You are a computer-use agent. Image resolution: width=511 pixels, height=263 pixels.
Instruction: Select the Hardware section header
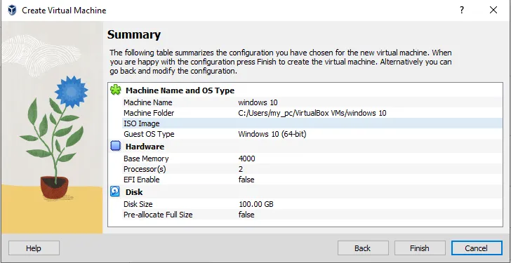145,147
